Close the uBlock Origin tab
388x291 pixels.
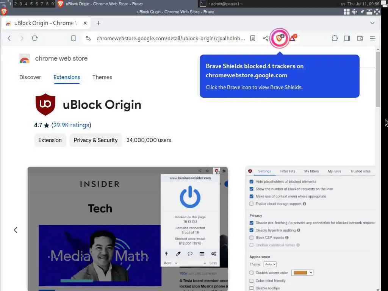85,23
